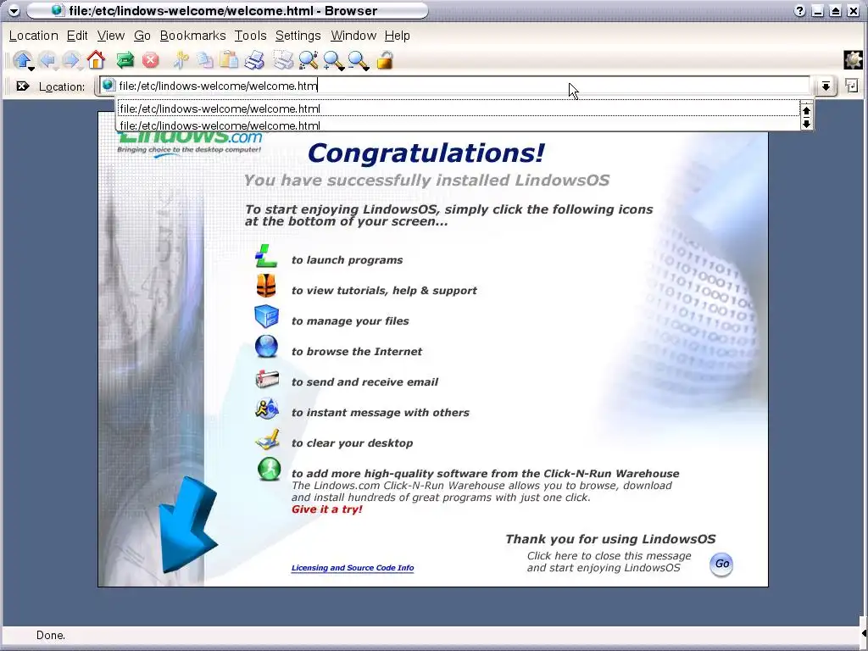Click 'to send and receive email' text
The width and height of the screenshot is (868, 651).
tap(364, 382)
